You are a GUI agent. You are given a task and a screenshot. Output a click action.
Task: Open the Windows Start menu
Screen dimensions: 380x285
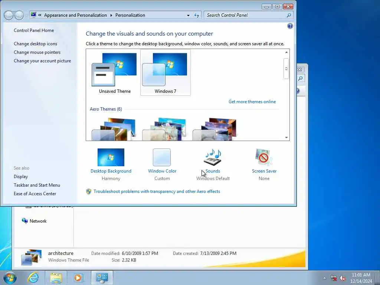[x=10, y=278]
